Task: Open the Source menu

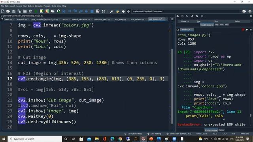Action: (x=19, y=6)
